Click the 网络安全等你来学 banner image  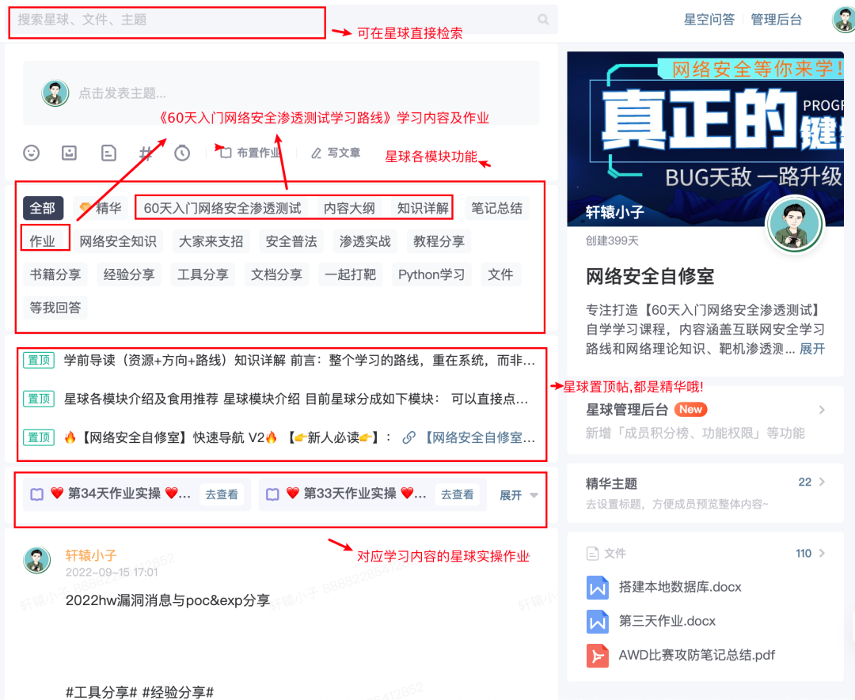click(705, 139)
